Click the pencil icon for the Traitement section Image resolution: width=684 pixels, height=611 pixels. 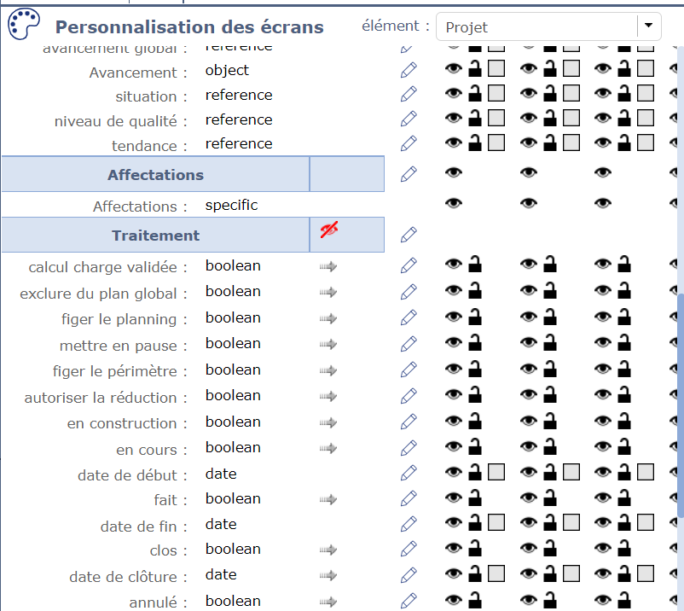409,235
